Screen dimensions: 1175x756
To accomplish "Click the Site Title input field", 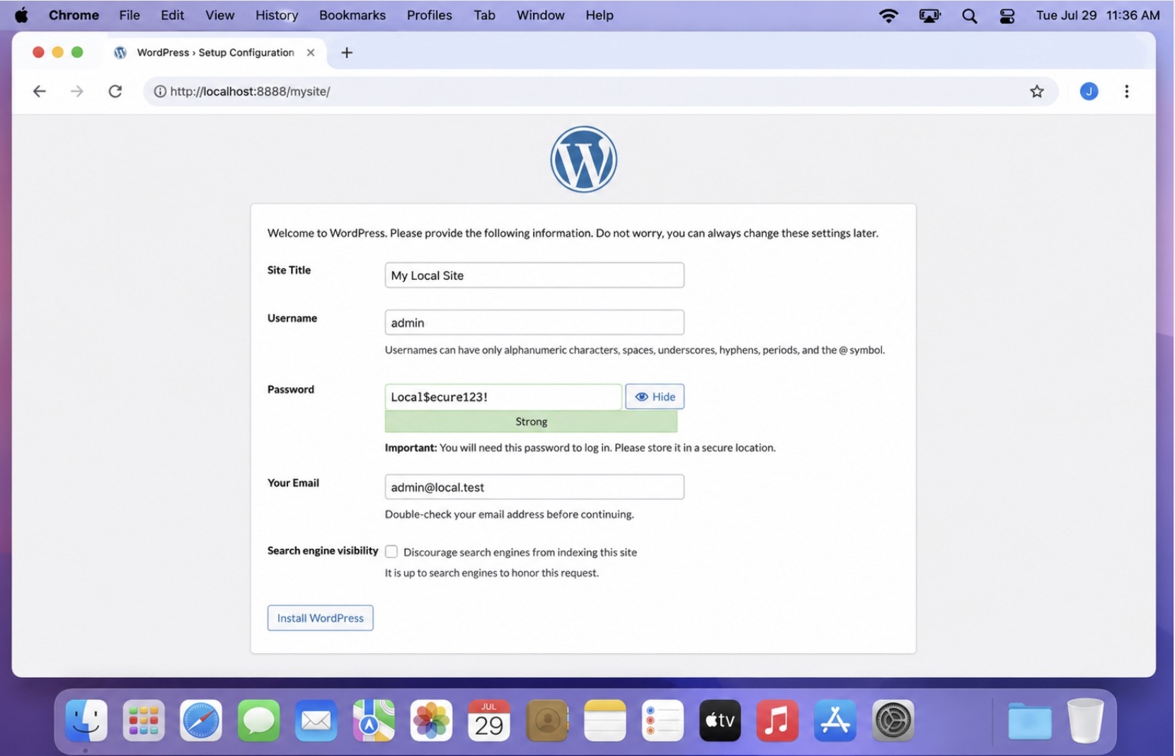I will coord(534,275).
